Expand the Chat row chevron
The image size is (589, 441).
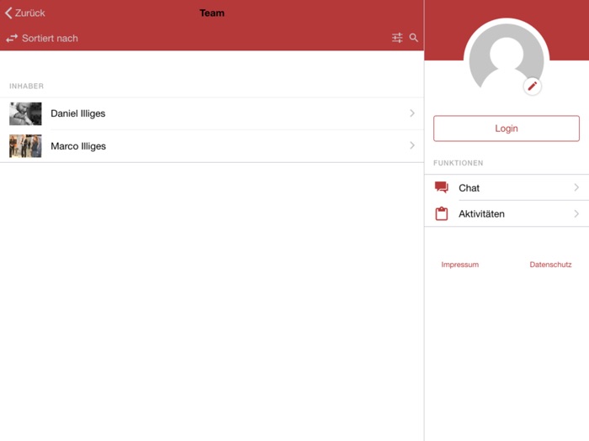point(576,187)
